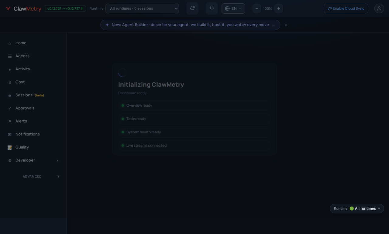
Task: Open Alerts in sidebar
Action: point(33,121)
